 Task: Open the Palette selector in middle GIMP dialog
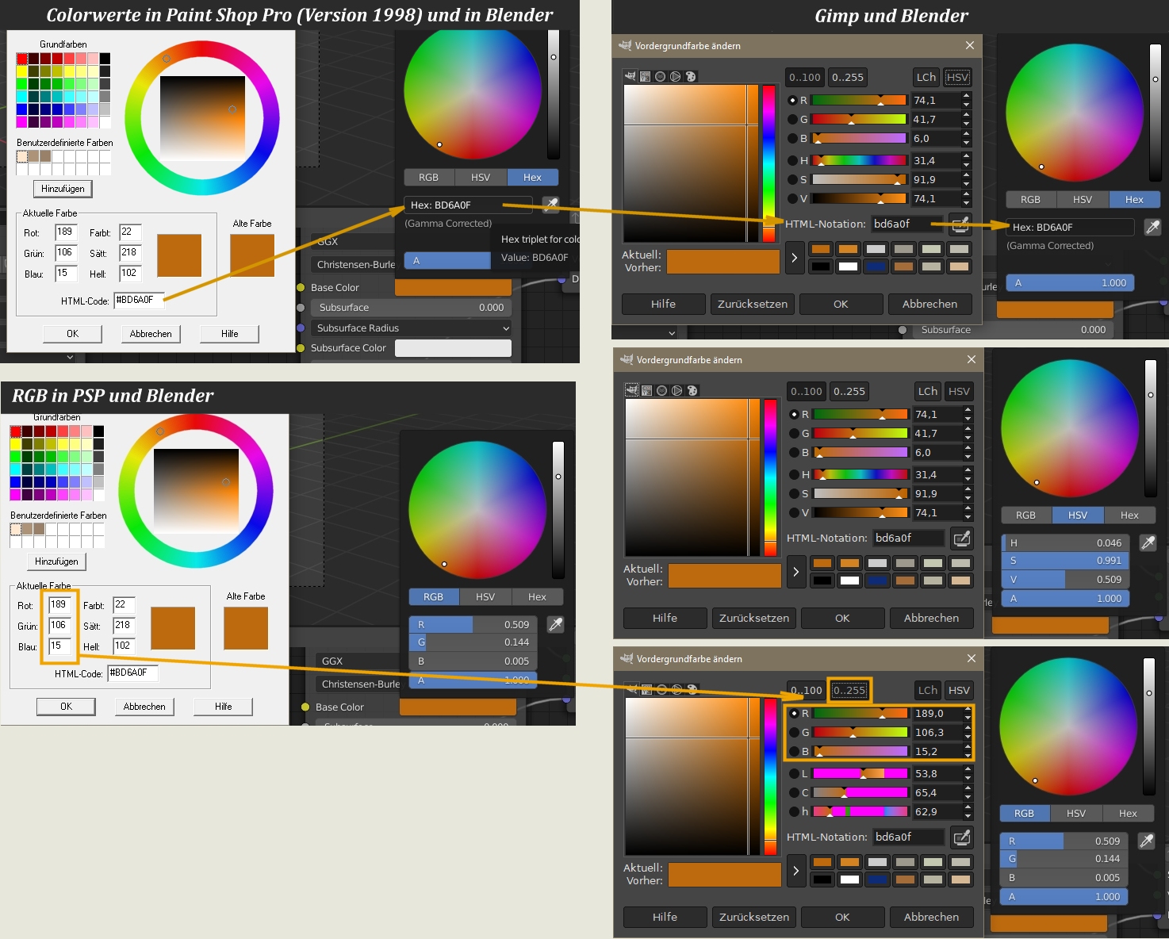[692, 390]
